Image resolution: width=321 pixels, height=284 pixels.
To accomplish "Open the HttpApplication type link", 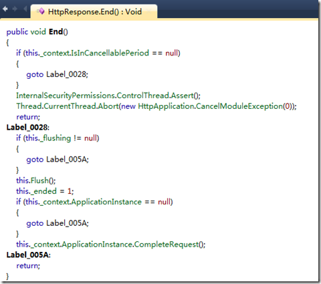I will (166, 106).
